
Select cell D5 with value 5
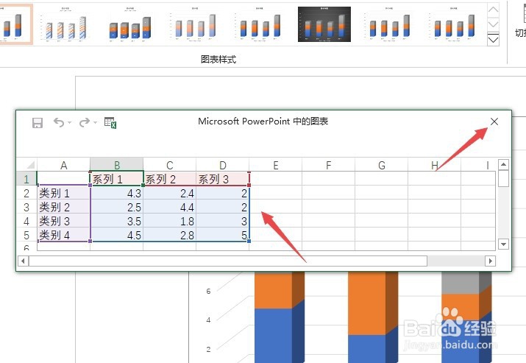pyautogui.click(x=223, y=235)
